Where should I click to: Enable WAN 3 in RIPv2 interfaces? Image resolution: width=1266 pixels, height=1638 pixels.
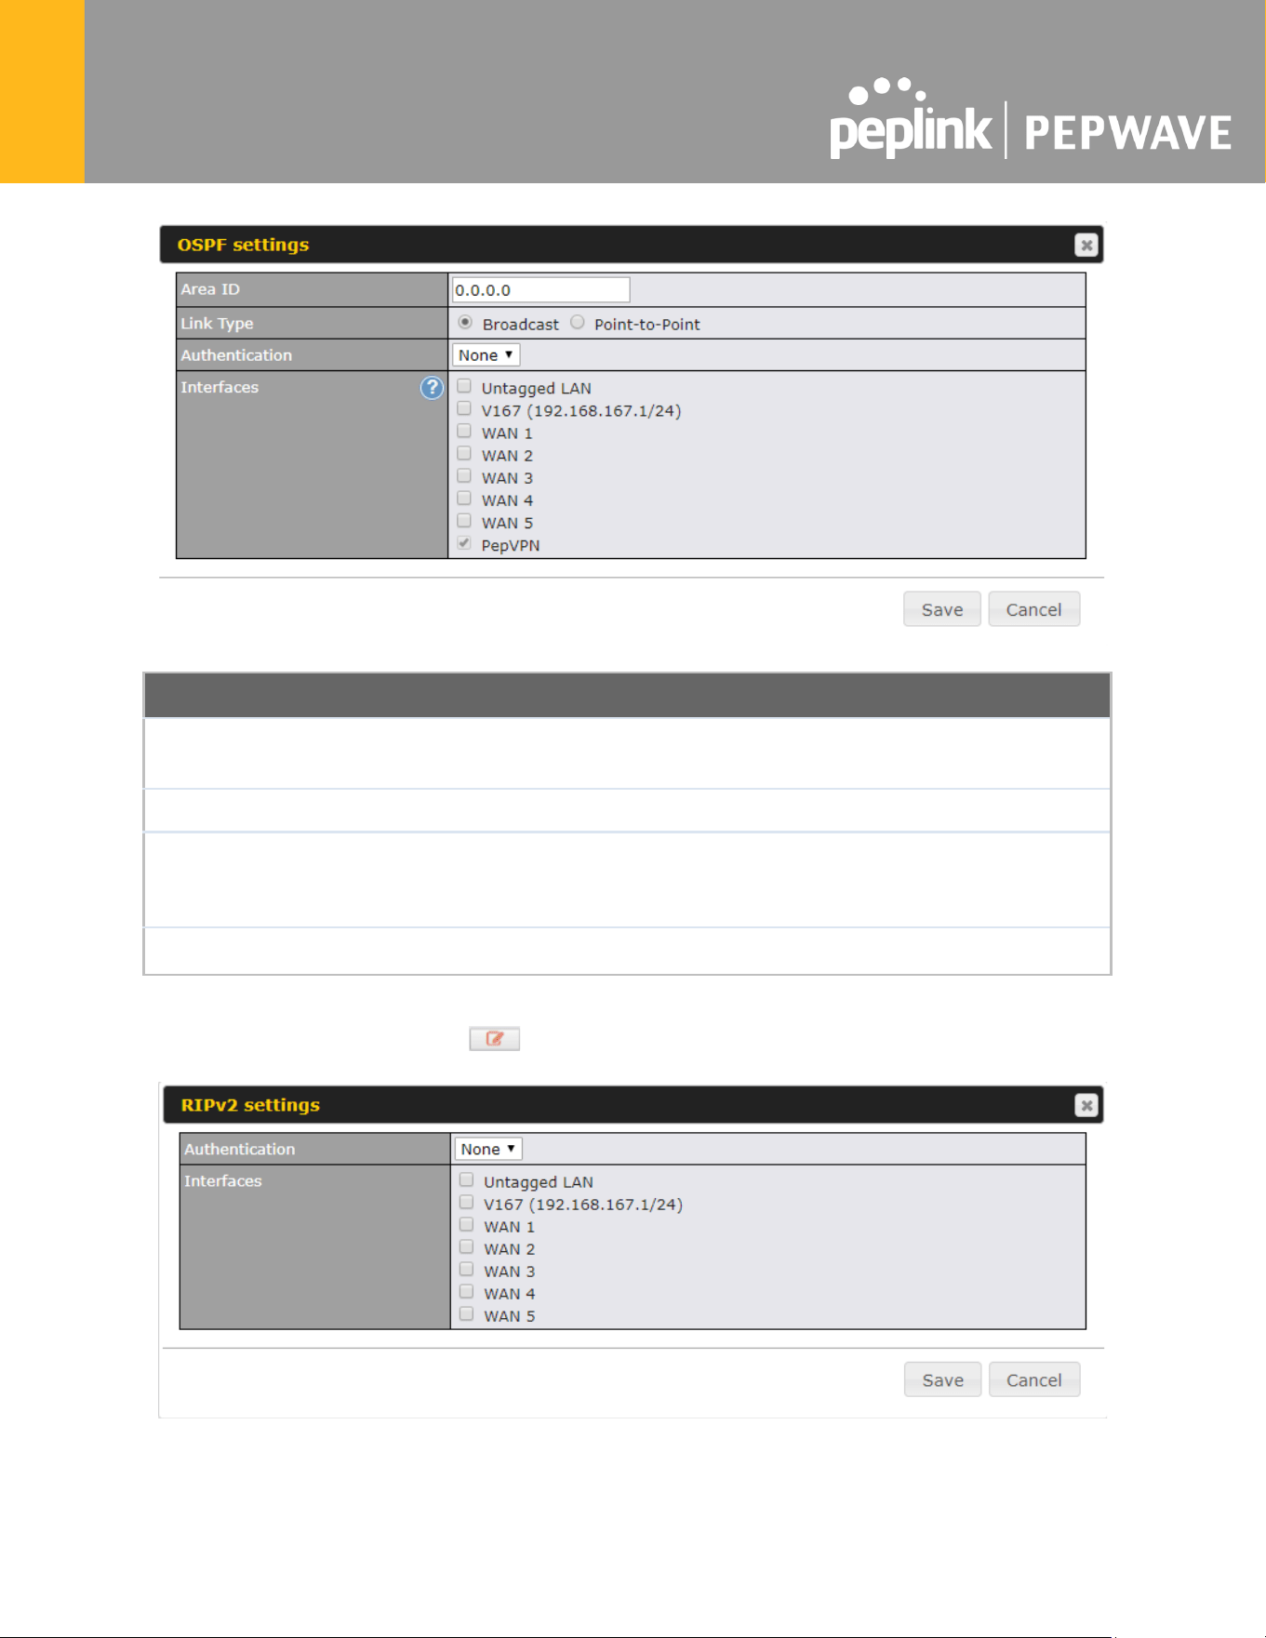pyautogui.click(x=467, y=1269)
